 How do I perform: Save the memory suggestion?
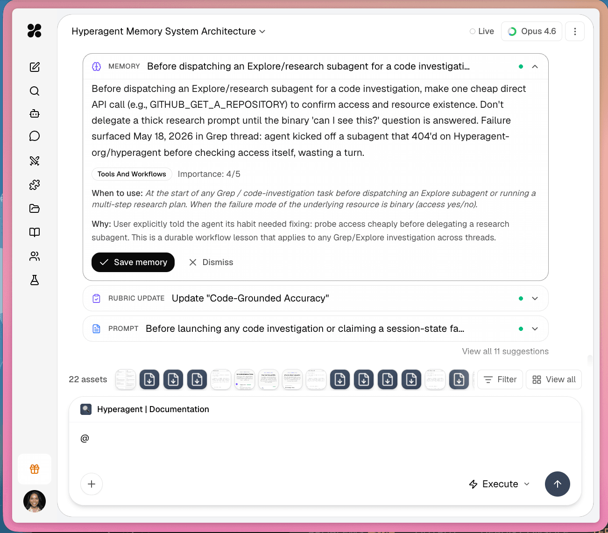click(133, 262)
